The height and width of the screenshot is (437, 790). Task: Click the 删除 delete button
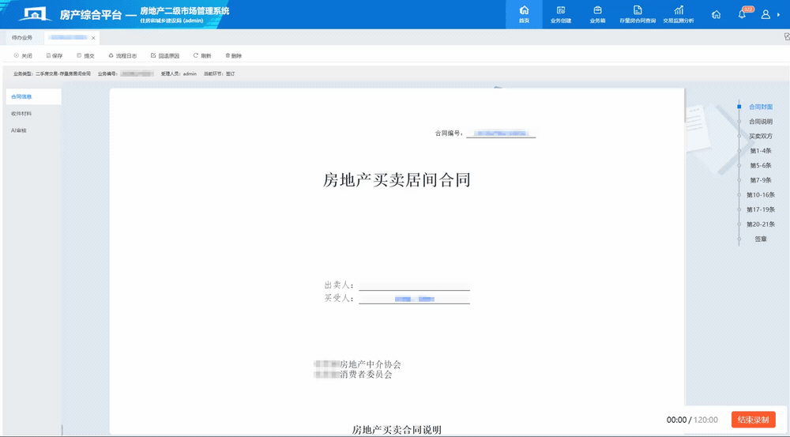coord(233,56)
